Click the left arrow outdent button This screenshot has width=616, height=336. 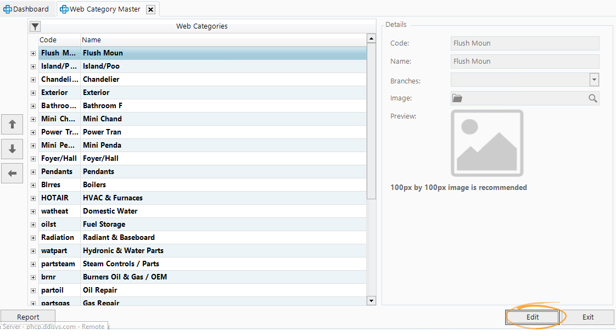[x=12, y=173]
